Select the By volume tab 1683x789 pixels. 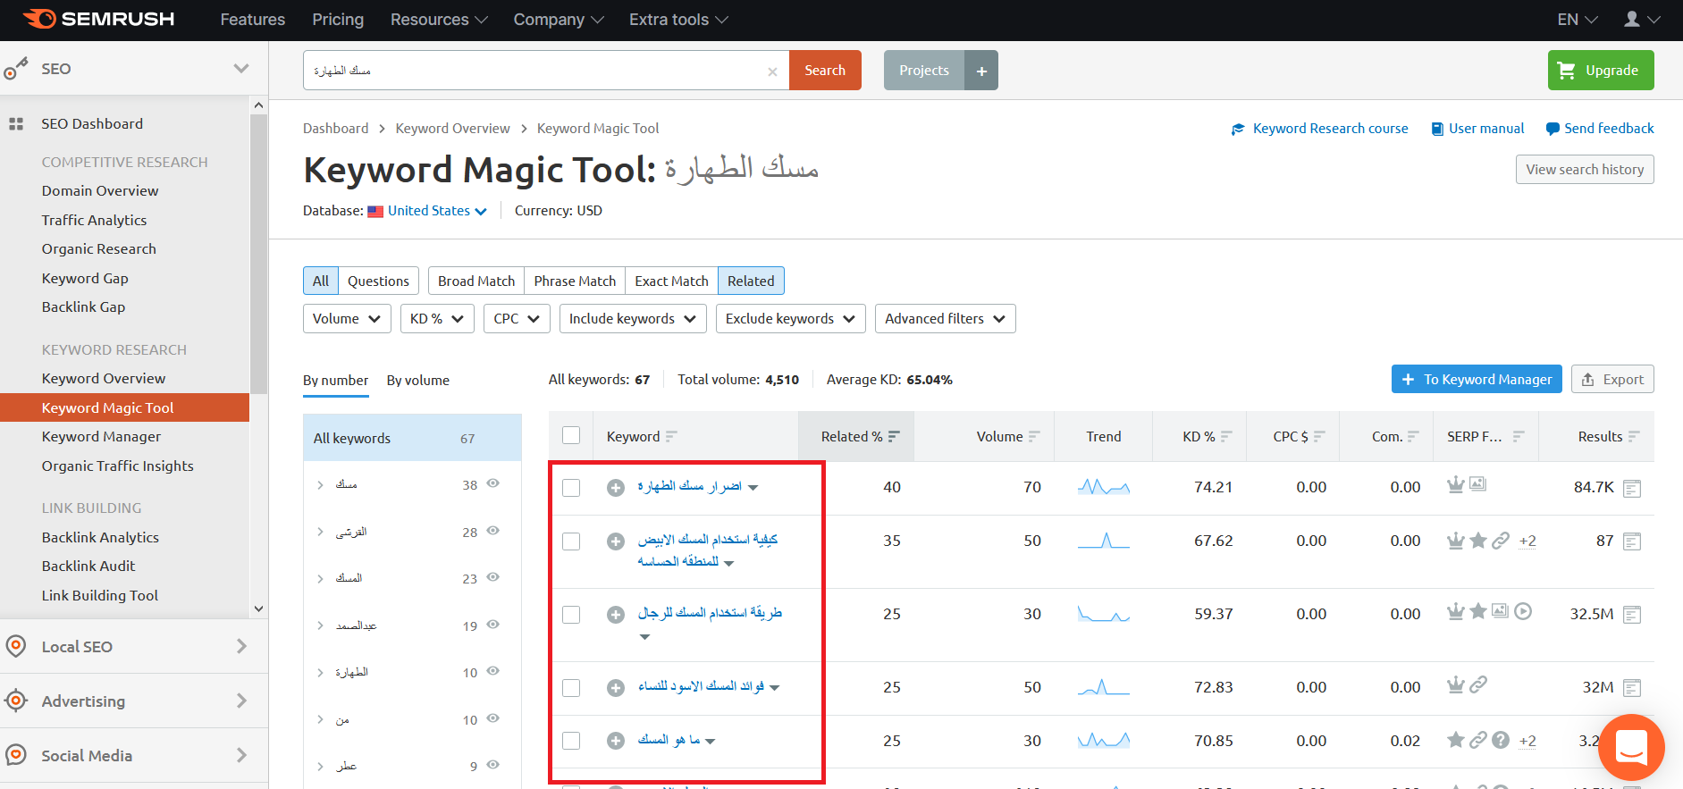(x=417, y=381)
